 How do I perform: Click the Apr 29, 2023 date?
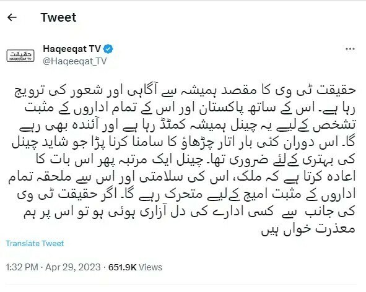click(73, 267)
